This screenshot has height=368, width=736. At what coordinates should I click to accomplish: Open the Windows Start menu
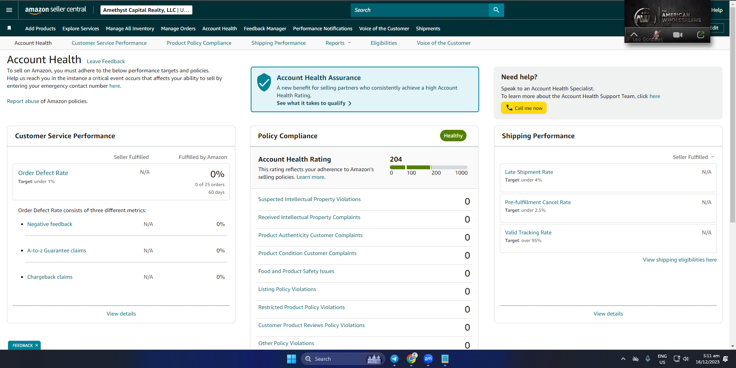tap(291, 359)
